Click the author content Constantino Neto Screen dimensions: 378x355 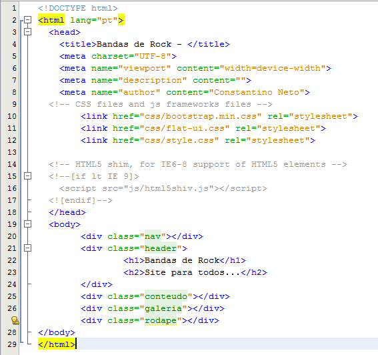pyautogui.click(x=257, y=92)
